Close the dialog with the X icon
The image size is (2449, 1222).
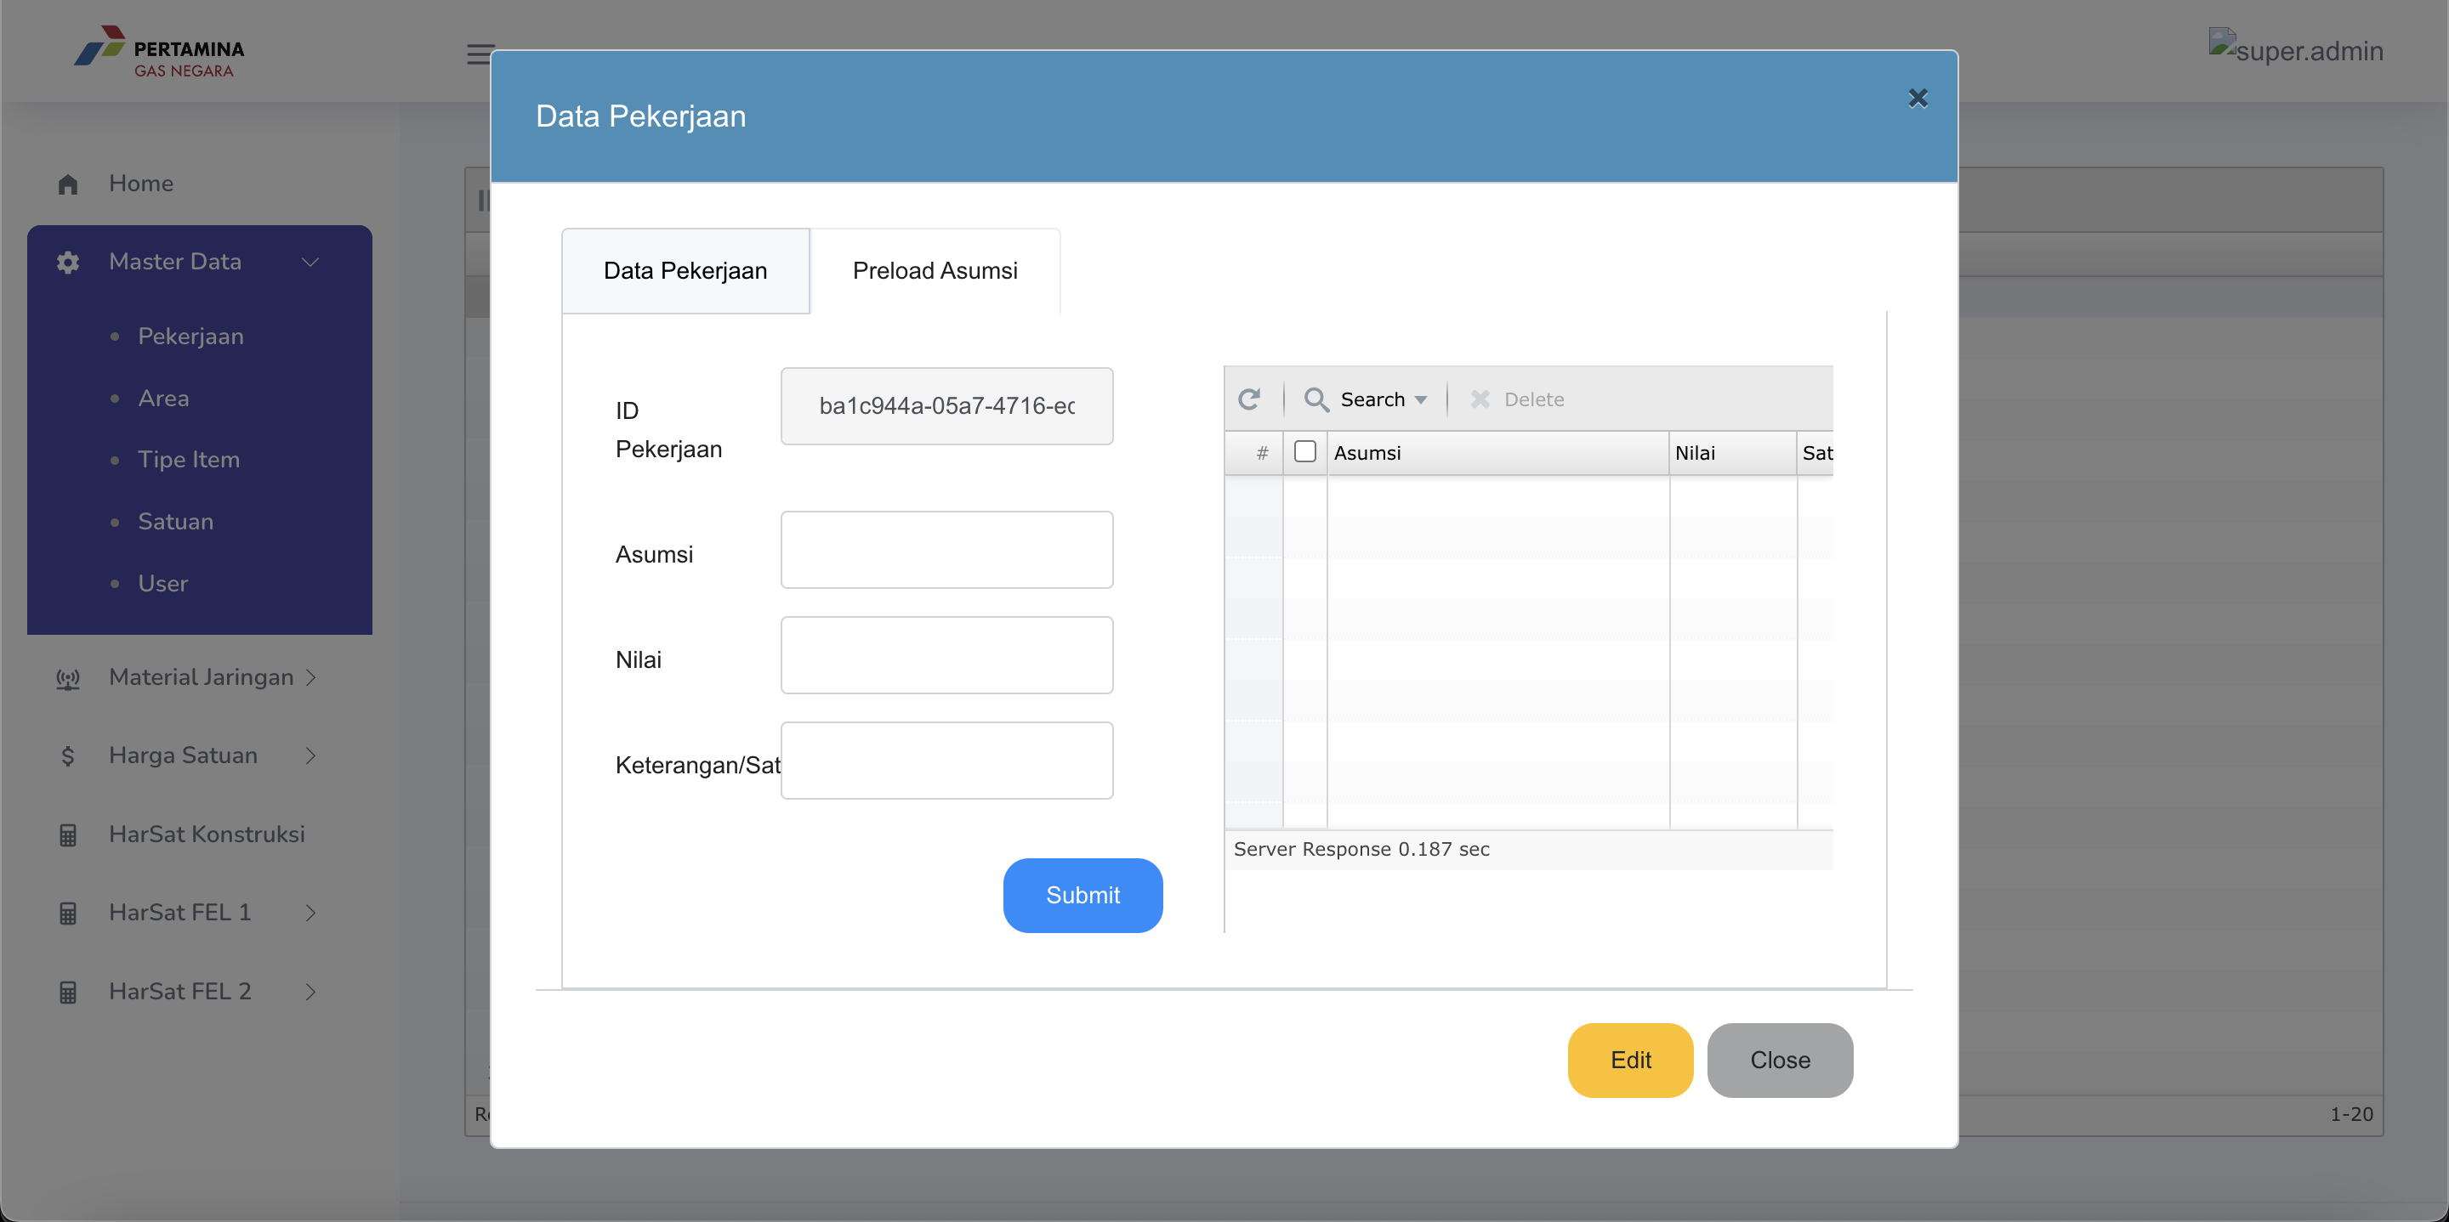1918,98
